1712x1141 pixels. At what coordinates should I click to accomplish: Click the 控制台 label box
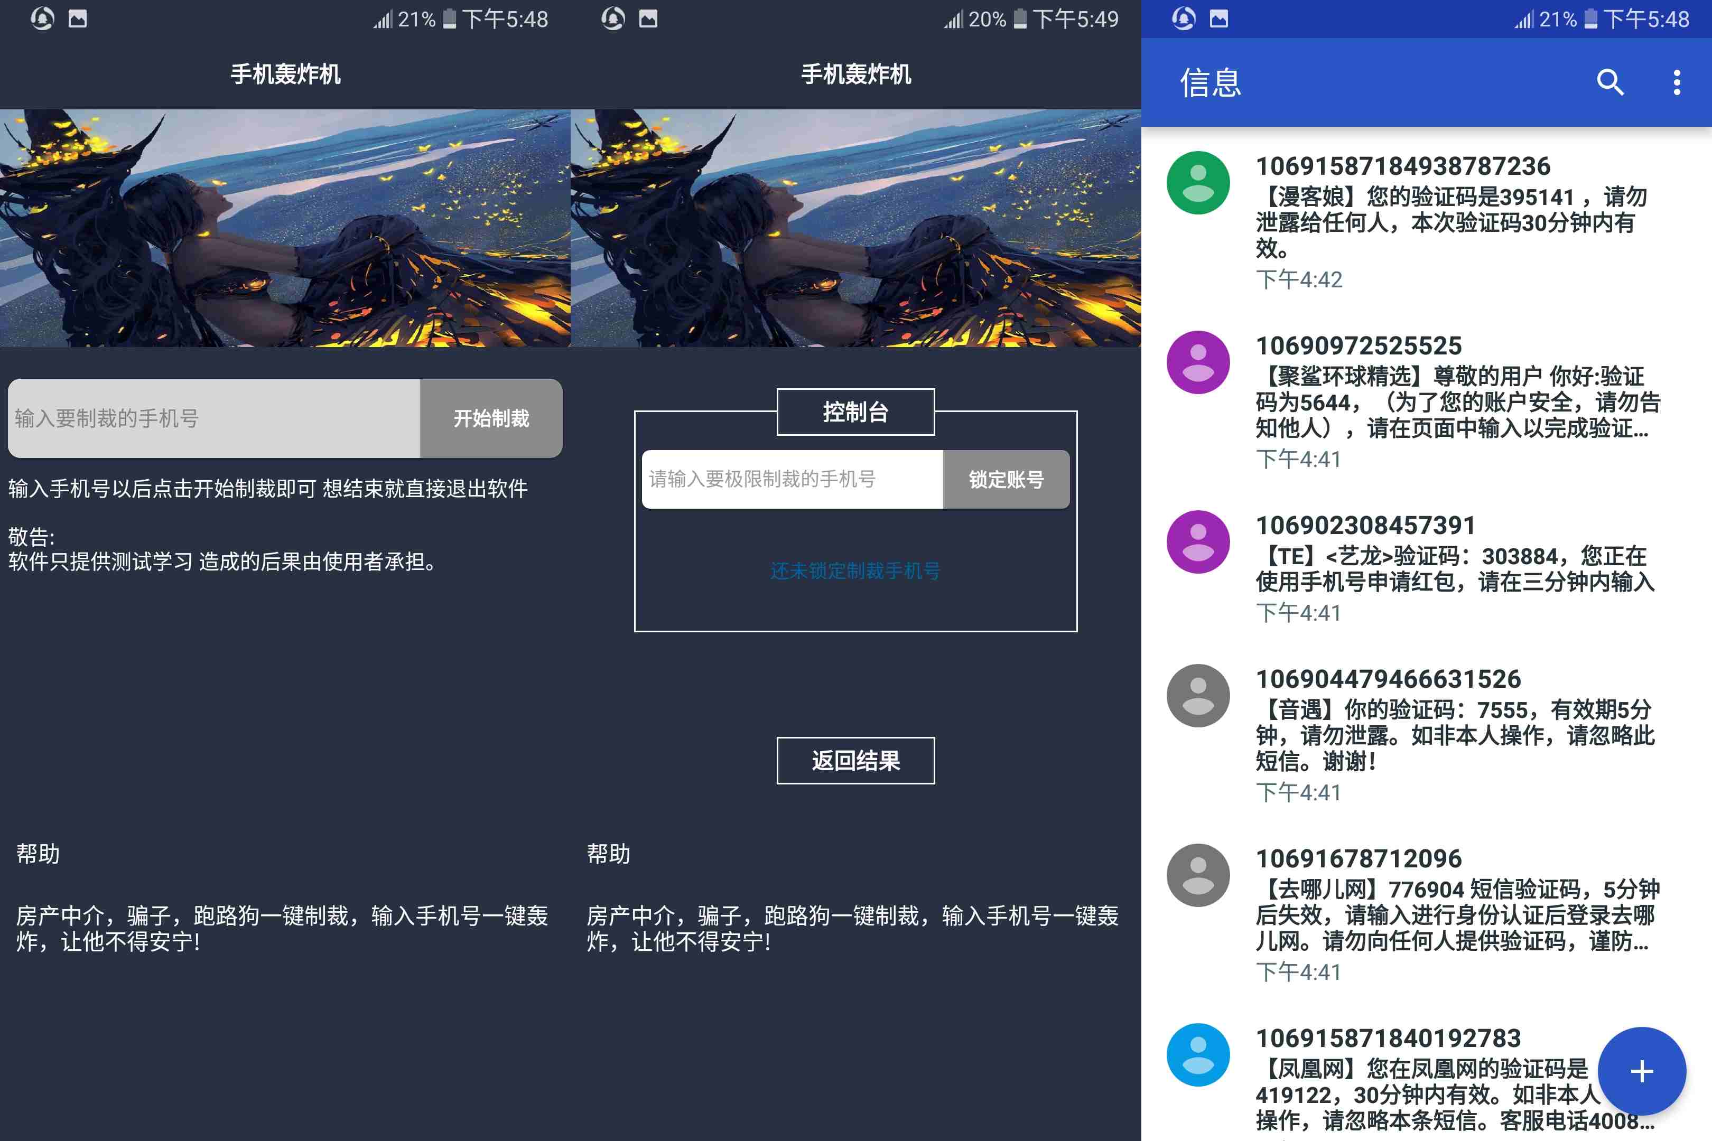pyautogui.click(x=856, y=412)
